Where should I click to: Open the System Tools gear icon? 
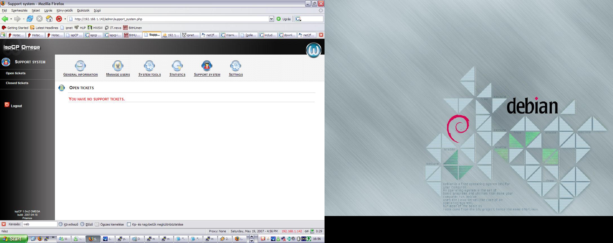[149, 66]
